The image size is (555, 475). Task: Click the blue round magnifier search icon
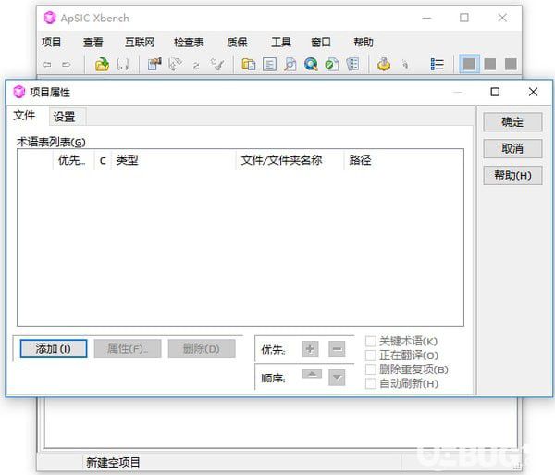point(311,65)
